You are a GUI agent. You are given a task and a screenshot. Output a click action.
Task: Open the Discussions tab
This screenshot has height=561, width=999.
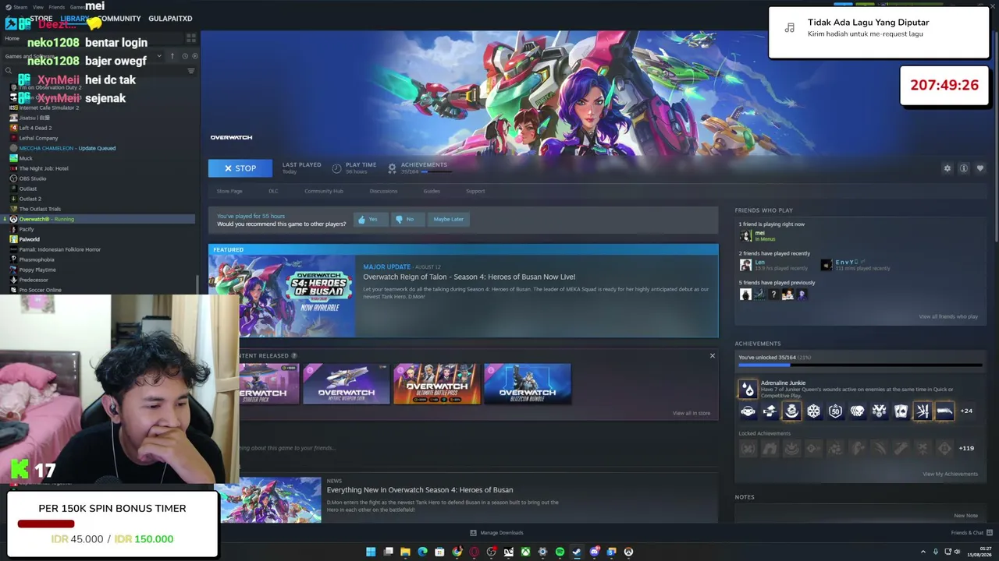383,191
